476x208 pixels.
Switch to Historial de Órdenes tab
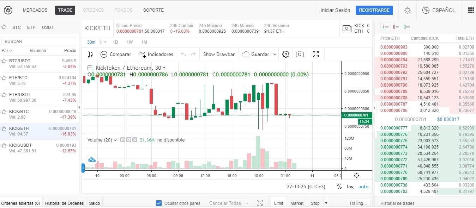point(65,203)
